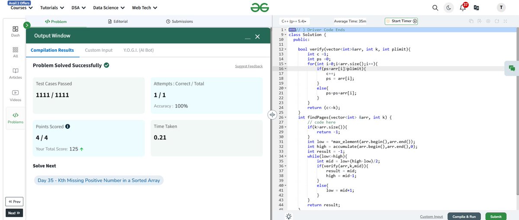Open Videos in the left sidebar
The height and width of the screenshot is (220, 519).
click(15, 96)
